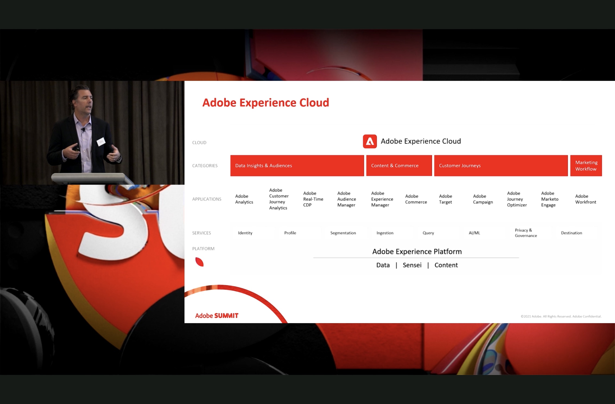This screenshot has width=615, height=404.
Task: Click Adobe Experience Manager application
Action: 382,199
